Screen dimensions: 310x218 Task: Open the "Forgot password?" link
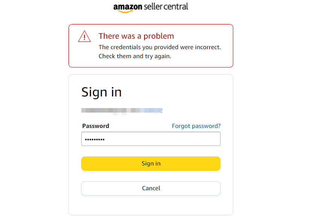pyautogui.click(x=196, y=126)
